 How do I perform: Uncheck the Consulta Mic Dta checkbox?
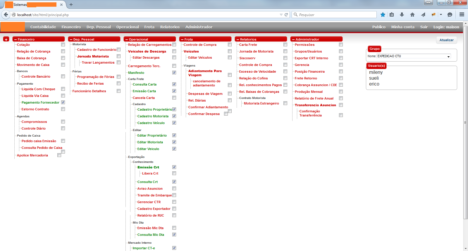(174, 234)
